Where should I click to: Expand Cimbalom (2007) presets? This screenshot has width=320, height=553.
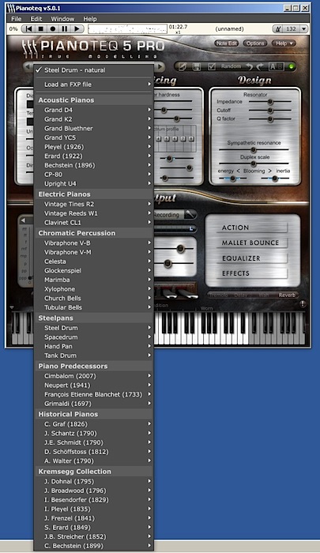tap(93, 376)
